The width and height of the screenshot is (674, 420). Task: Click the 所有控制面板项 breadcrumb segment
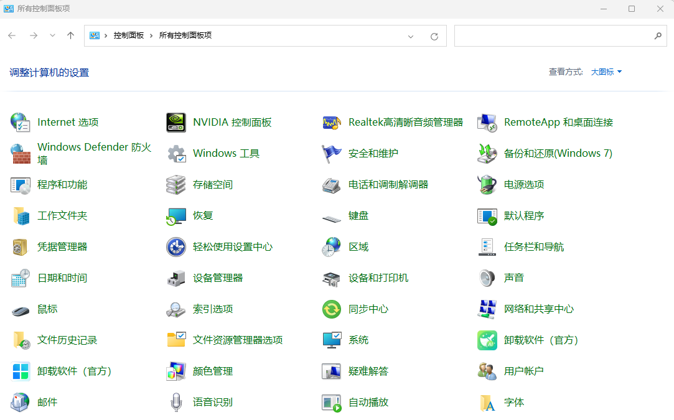pyautogui.click(x=185, y=35)
